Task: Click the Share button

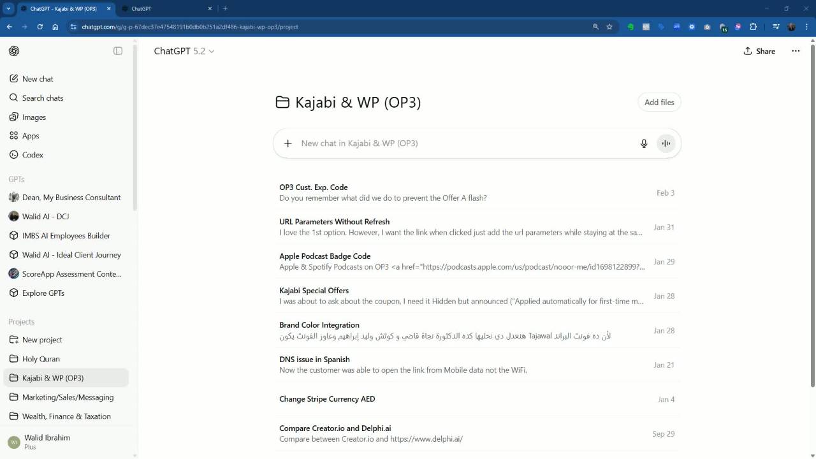Action: pos(759,51)
